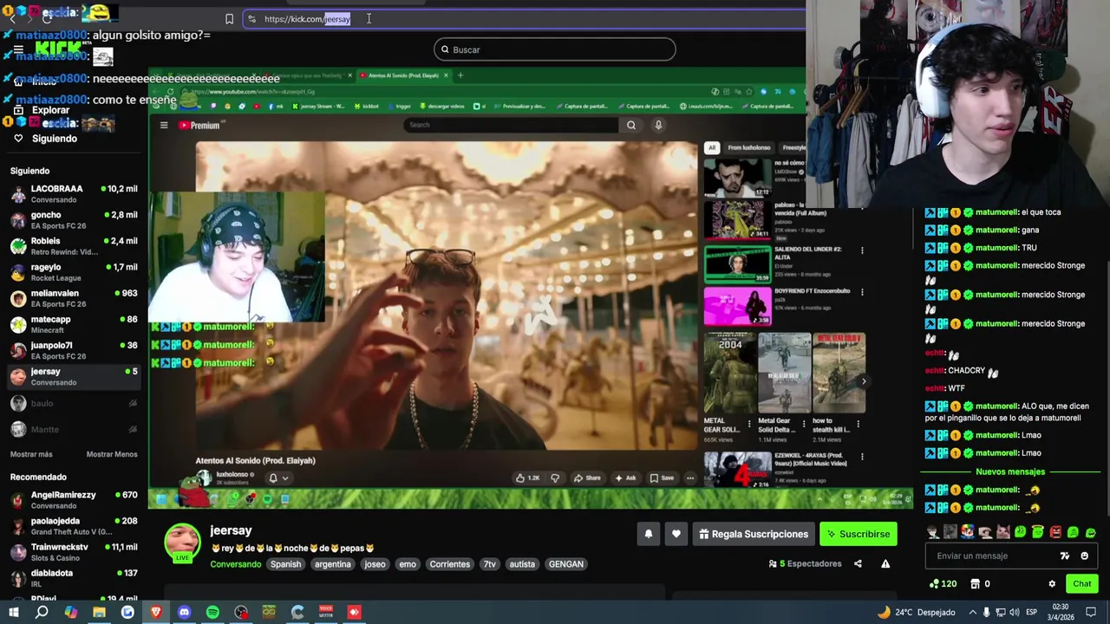Open the Brave browser taskbar icon

click(156, 612)
